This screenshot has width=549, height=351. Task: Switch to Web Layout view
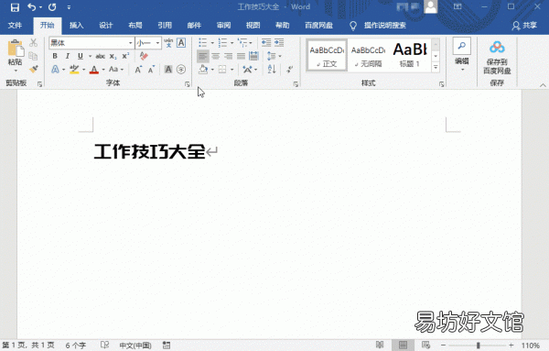pyautogui.click(x=425, y=345)
